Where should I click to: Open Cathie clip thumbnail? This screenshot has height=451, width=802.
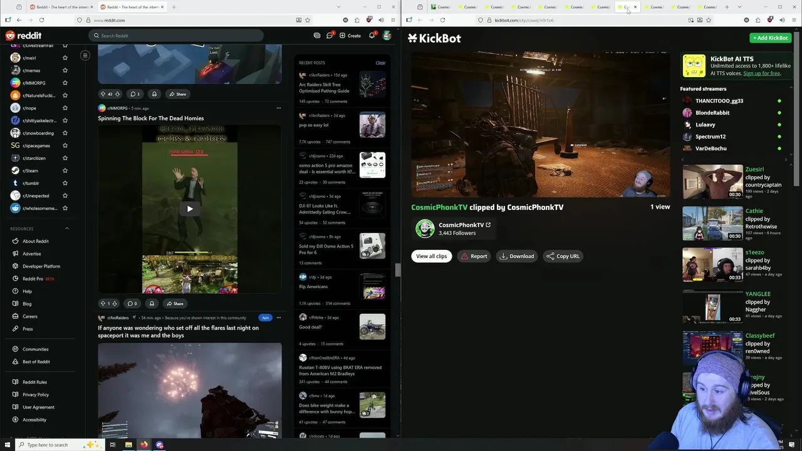tap(712, 223)
